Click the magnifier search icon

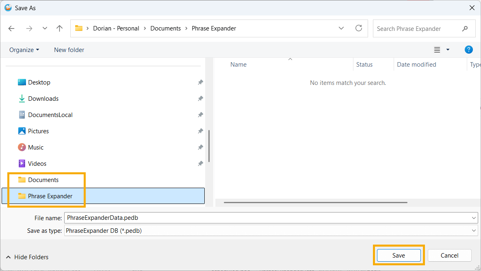(465, 28)
